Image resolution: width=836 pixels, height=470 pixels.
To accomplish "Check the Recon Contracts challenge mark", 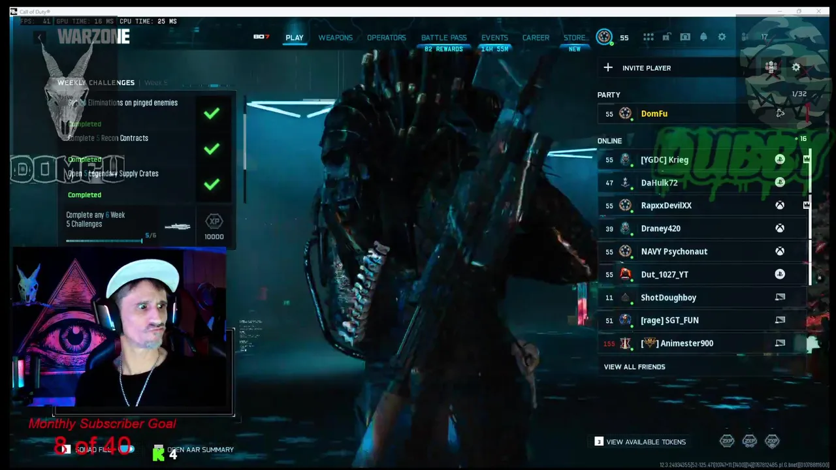I will (211, 149).
